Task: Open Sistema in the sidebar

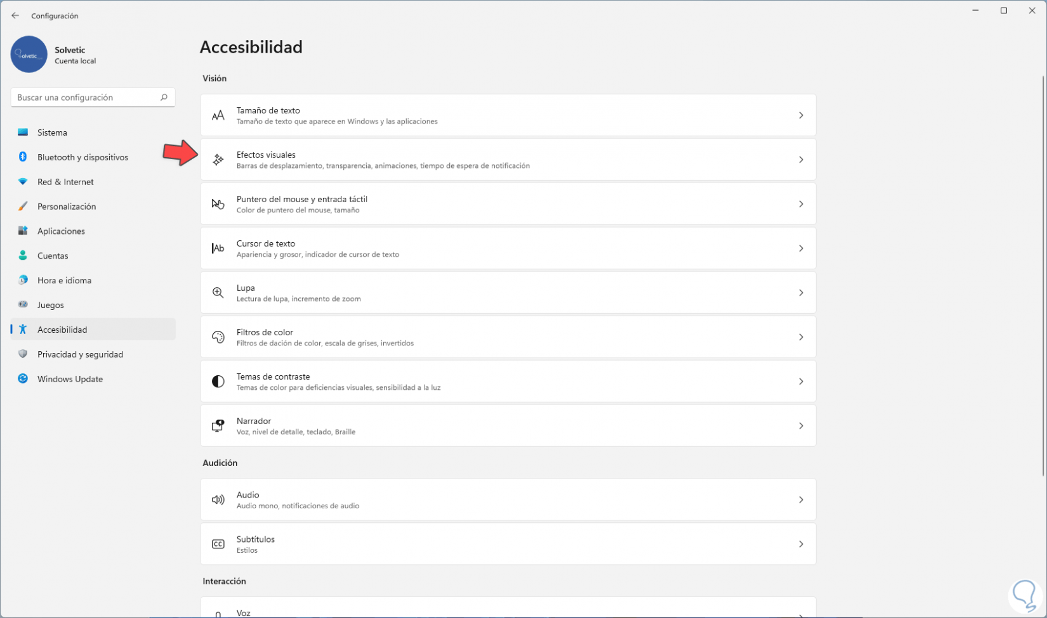Action: point(52,132)
